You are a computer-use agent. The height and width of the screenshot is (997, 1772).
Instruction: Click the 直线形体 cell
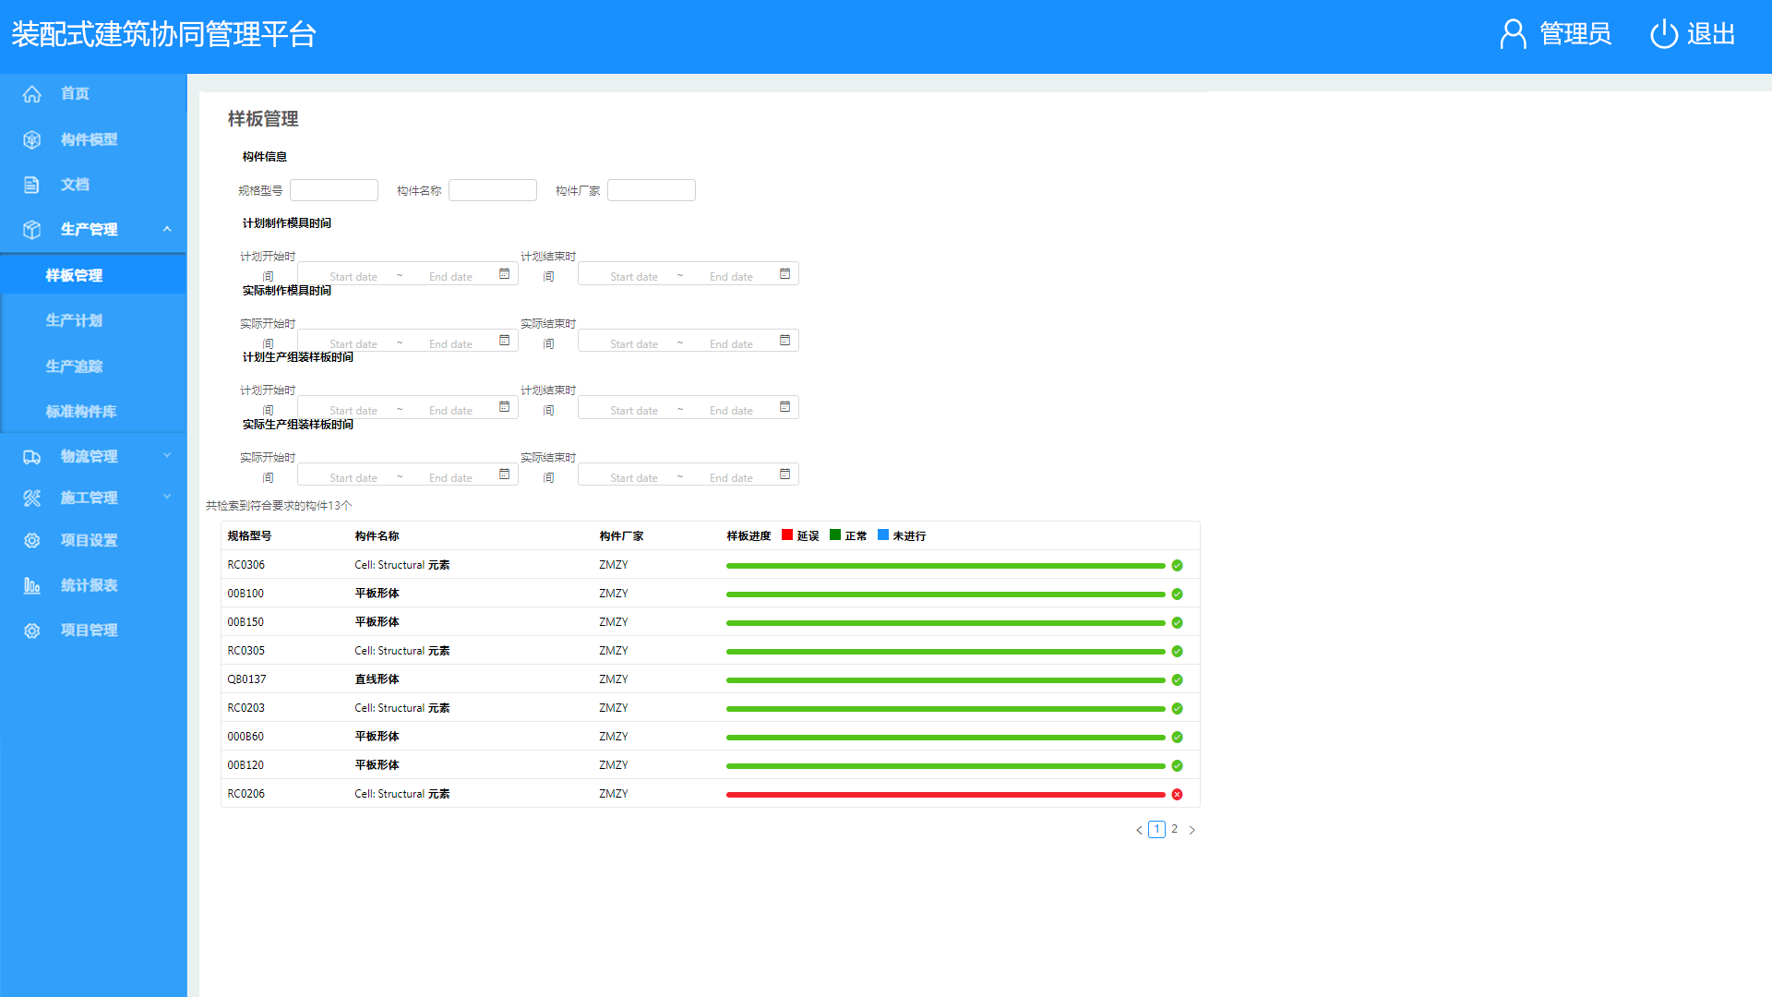click(377, 680)
